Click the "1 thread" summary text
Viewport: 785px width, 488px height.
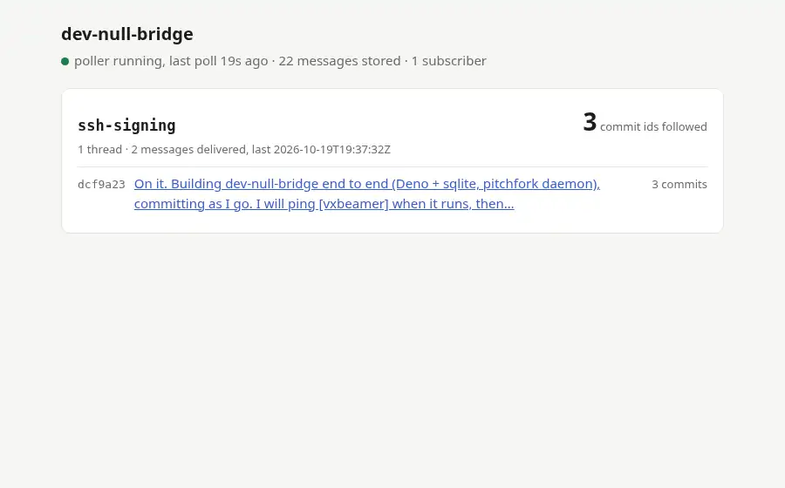(99, 150)
